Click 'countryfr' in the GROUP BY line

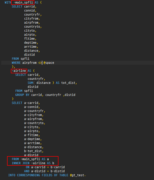click(x=53, y=95)
